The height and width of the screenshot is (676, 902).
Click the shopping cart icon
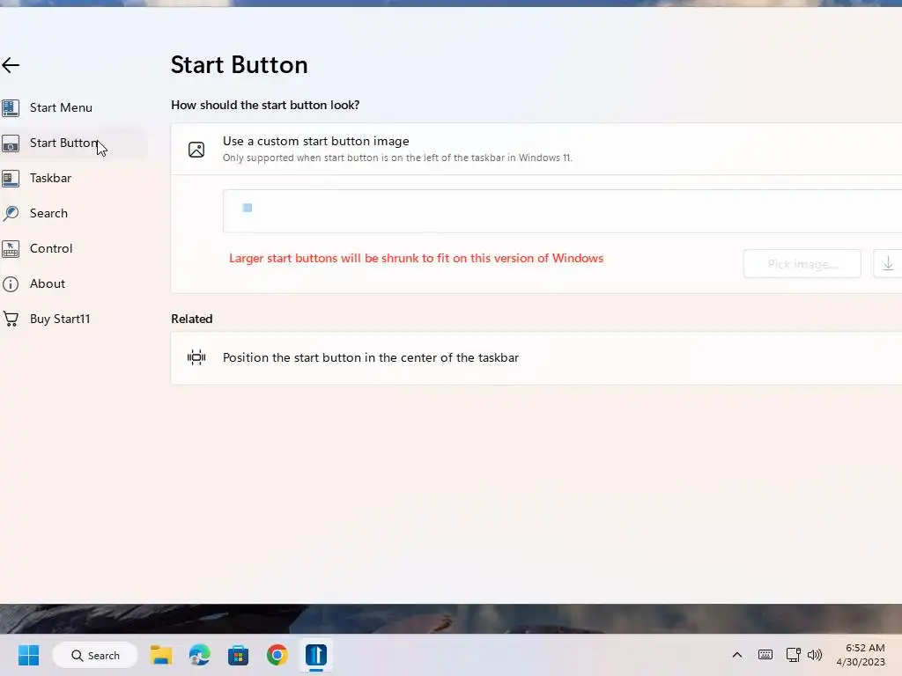click(x=11, y=319)
